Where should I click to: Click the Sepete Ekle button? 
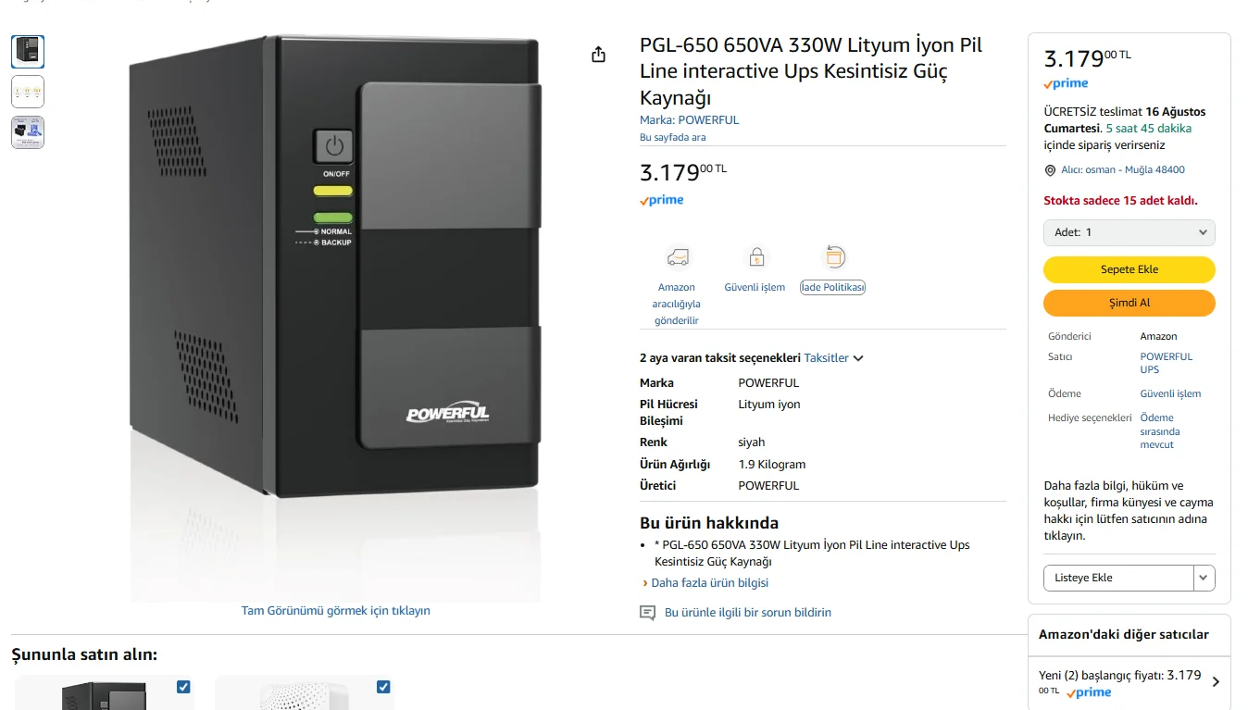point(1129,269)
